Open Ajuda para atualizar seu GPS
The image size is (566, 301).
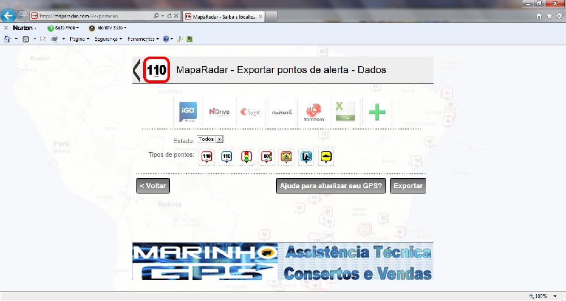331,186
